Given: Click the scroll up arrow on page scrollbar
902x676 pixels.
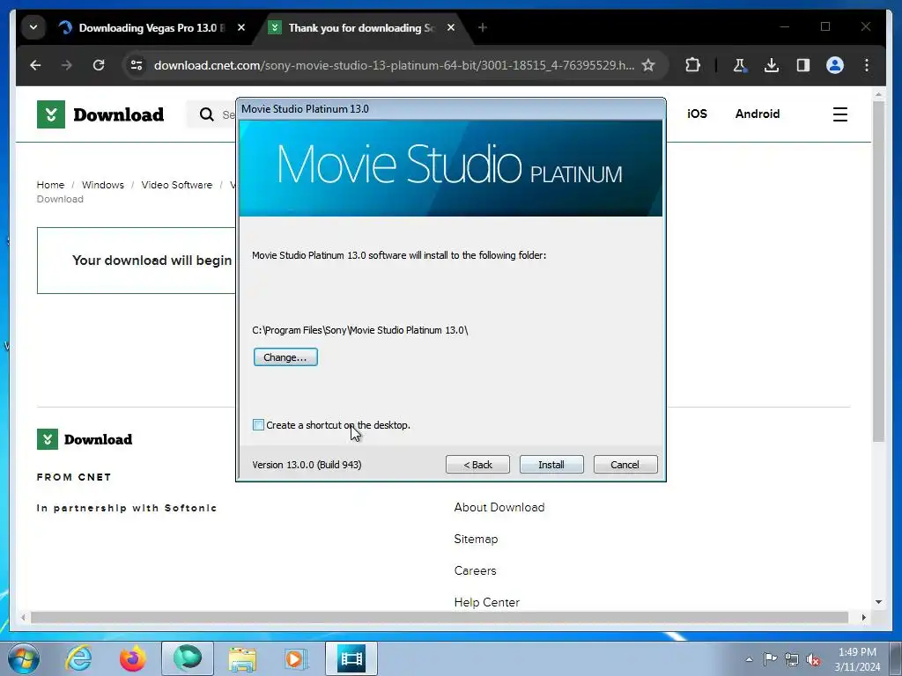Looking at the screenshot, I should coord(878,93).
